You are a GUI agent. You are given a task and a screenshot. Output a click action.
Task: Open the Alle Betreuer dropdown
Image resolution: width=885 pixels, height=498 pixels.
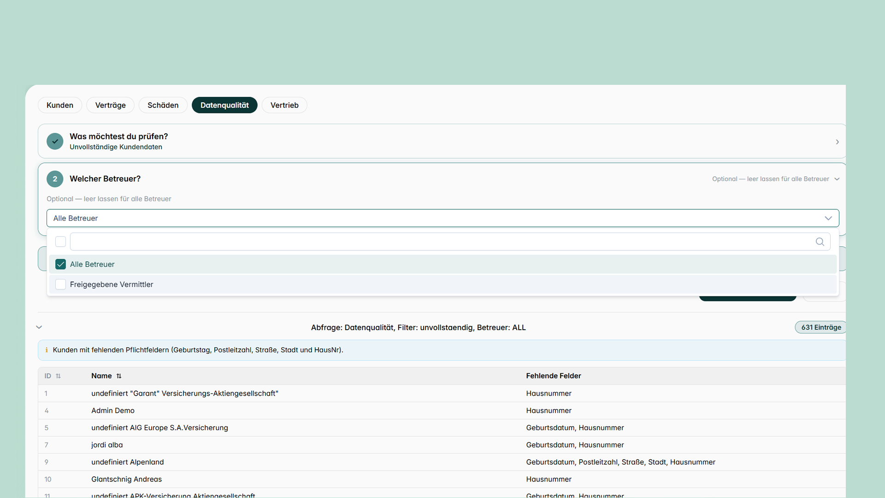[442, 218]
